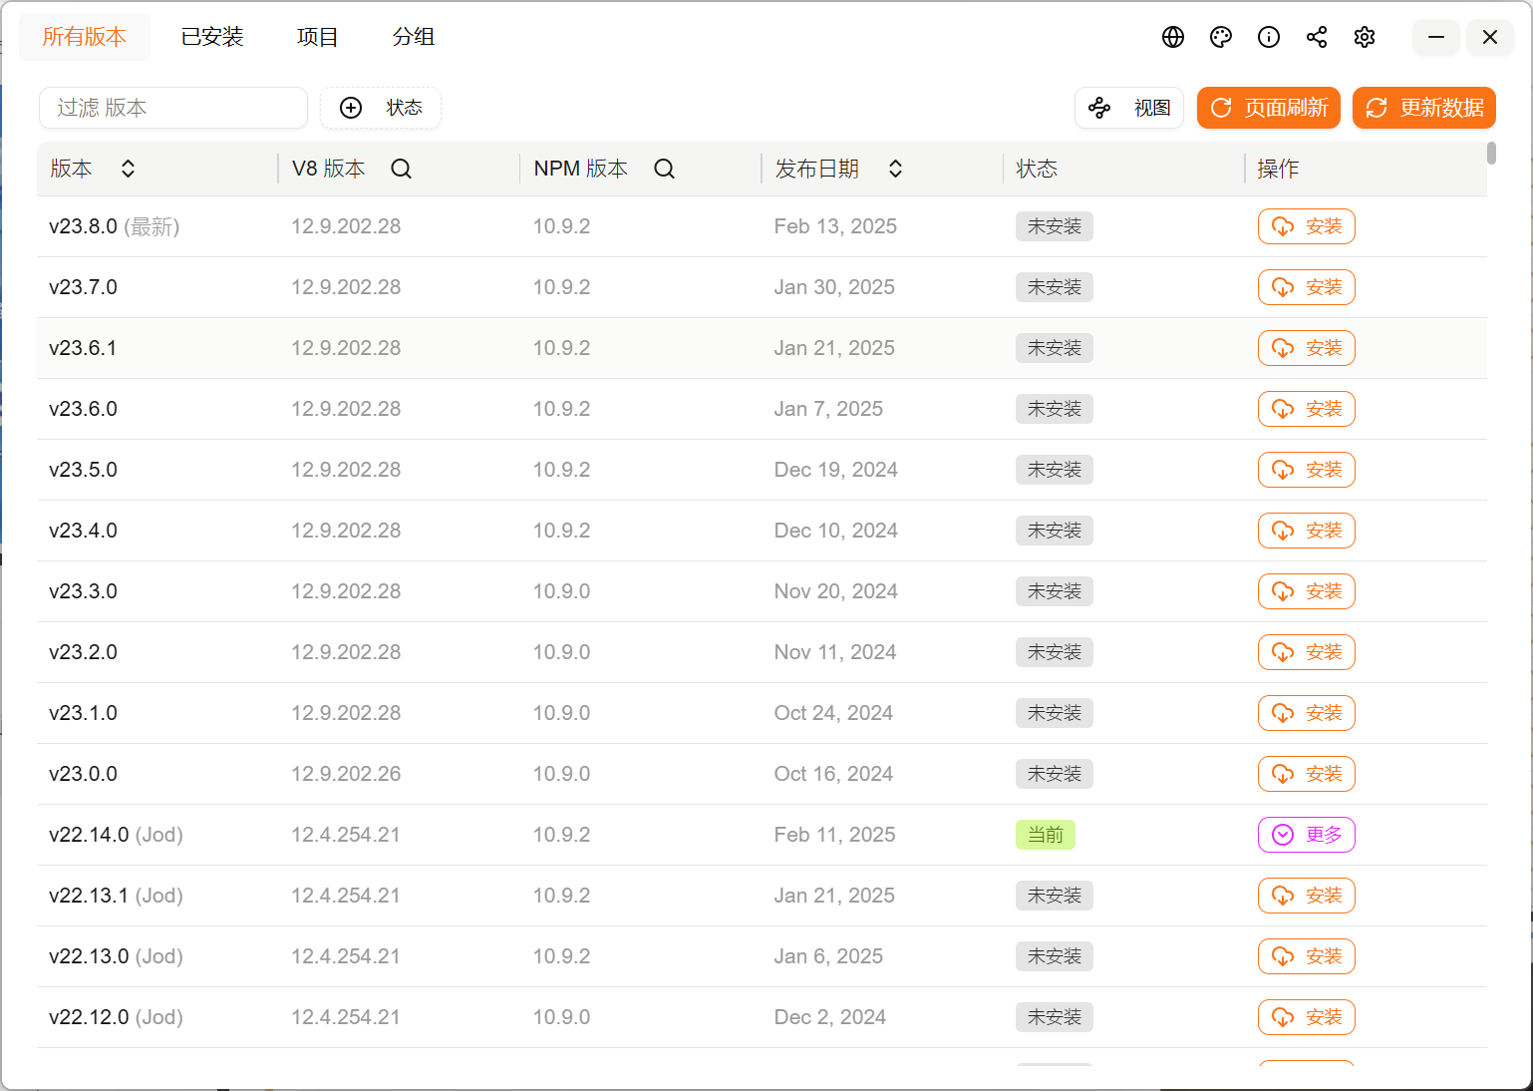
Task: Click the 更新数据 button
Action: coord(1423,108)
